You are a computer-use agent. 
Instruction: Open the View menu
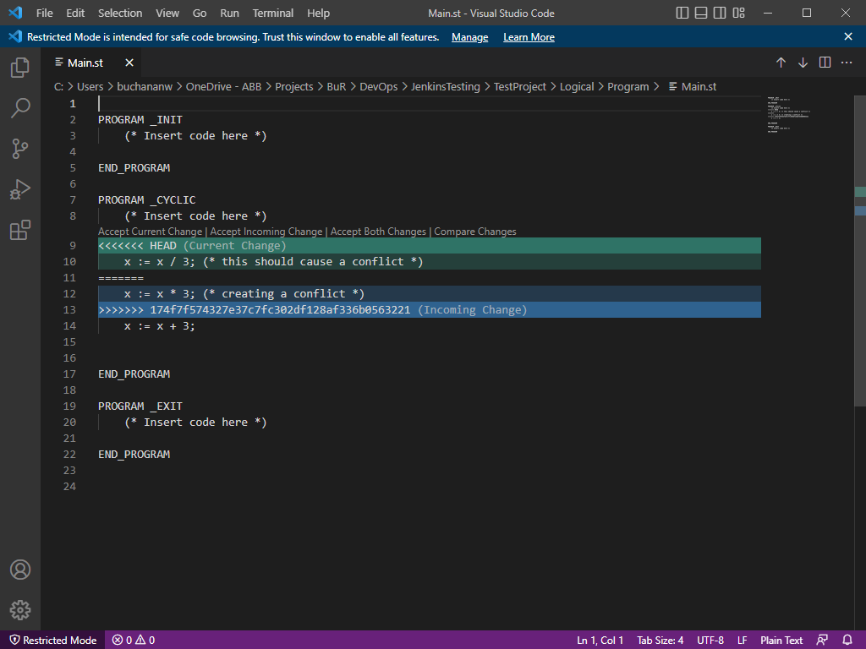pyautogui.click(x=167, y=13)
